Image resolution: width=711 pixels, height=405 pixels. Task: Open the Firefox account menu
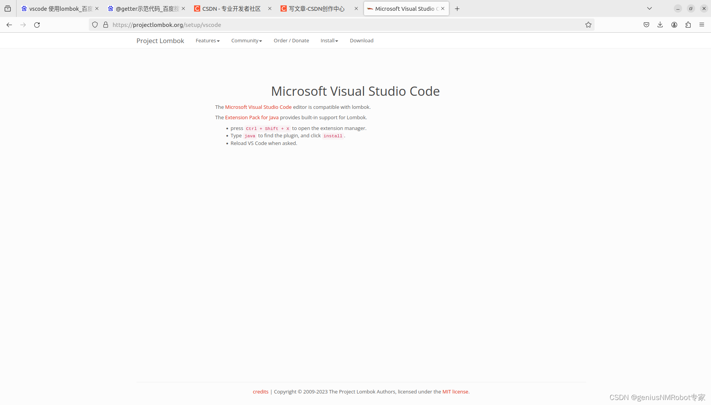(x=674, y=25)
